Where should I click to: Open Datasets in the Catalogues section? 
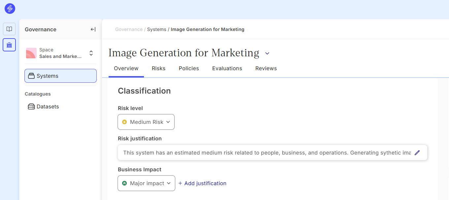(48, 107)
